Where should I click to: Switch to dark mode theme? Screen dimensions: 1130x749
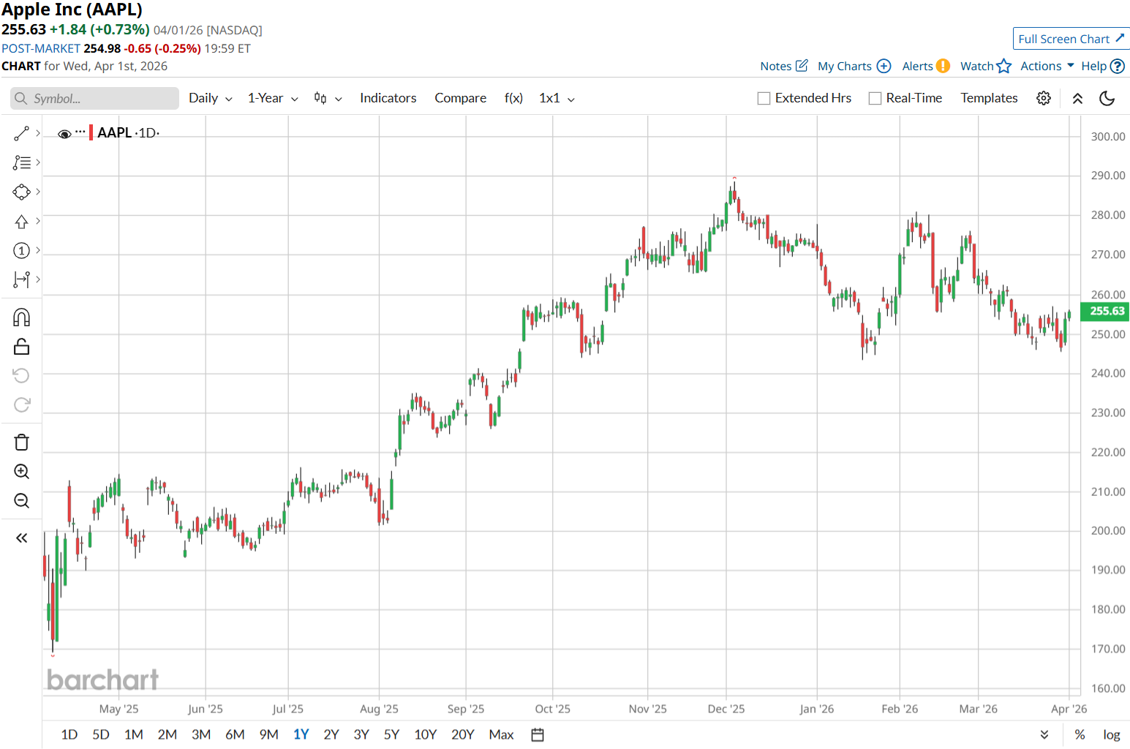pyautogui.click(x=1107, y=98)
